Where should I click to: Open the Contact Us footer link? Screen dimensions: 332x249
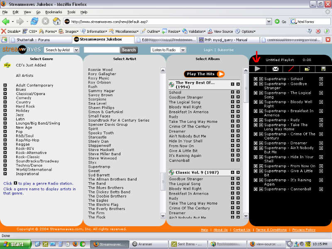tap(242, 230)
